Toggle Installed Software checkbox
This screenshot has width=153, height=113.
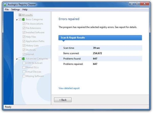(x=24, y=32)
